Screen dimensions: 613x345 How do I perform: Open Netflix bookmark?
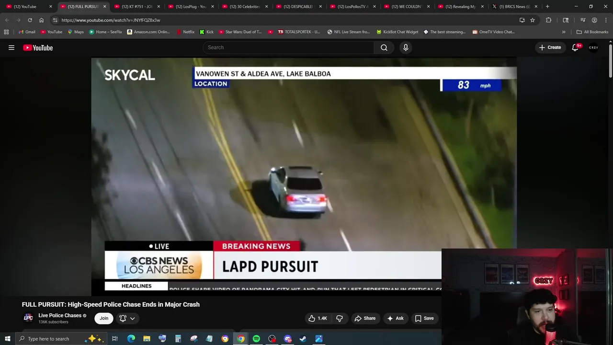[185, 32]
